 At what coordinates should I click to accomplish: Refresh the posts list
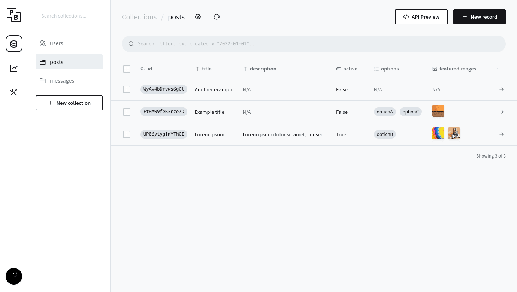217,17
